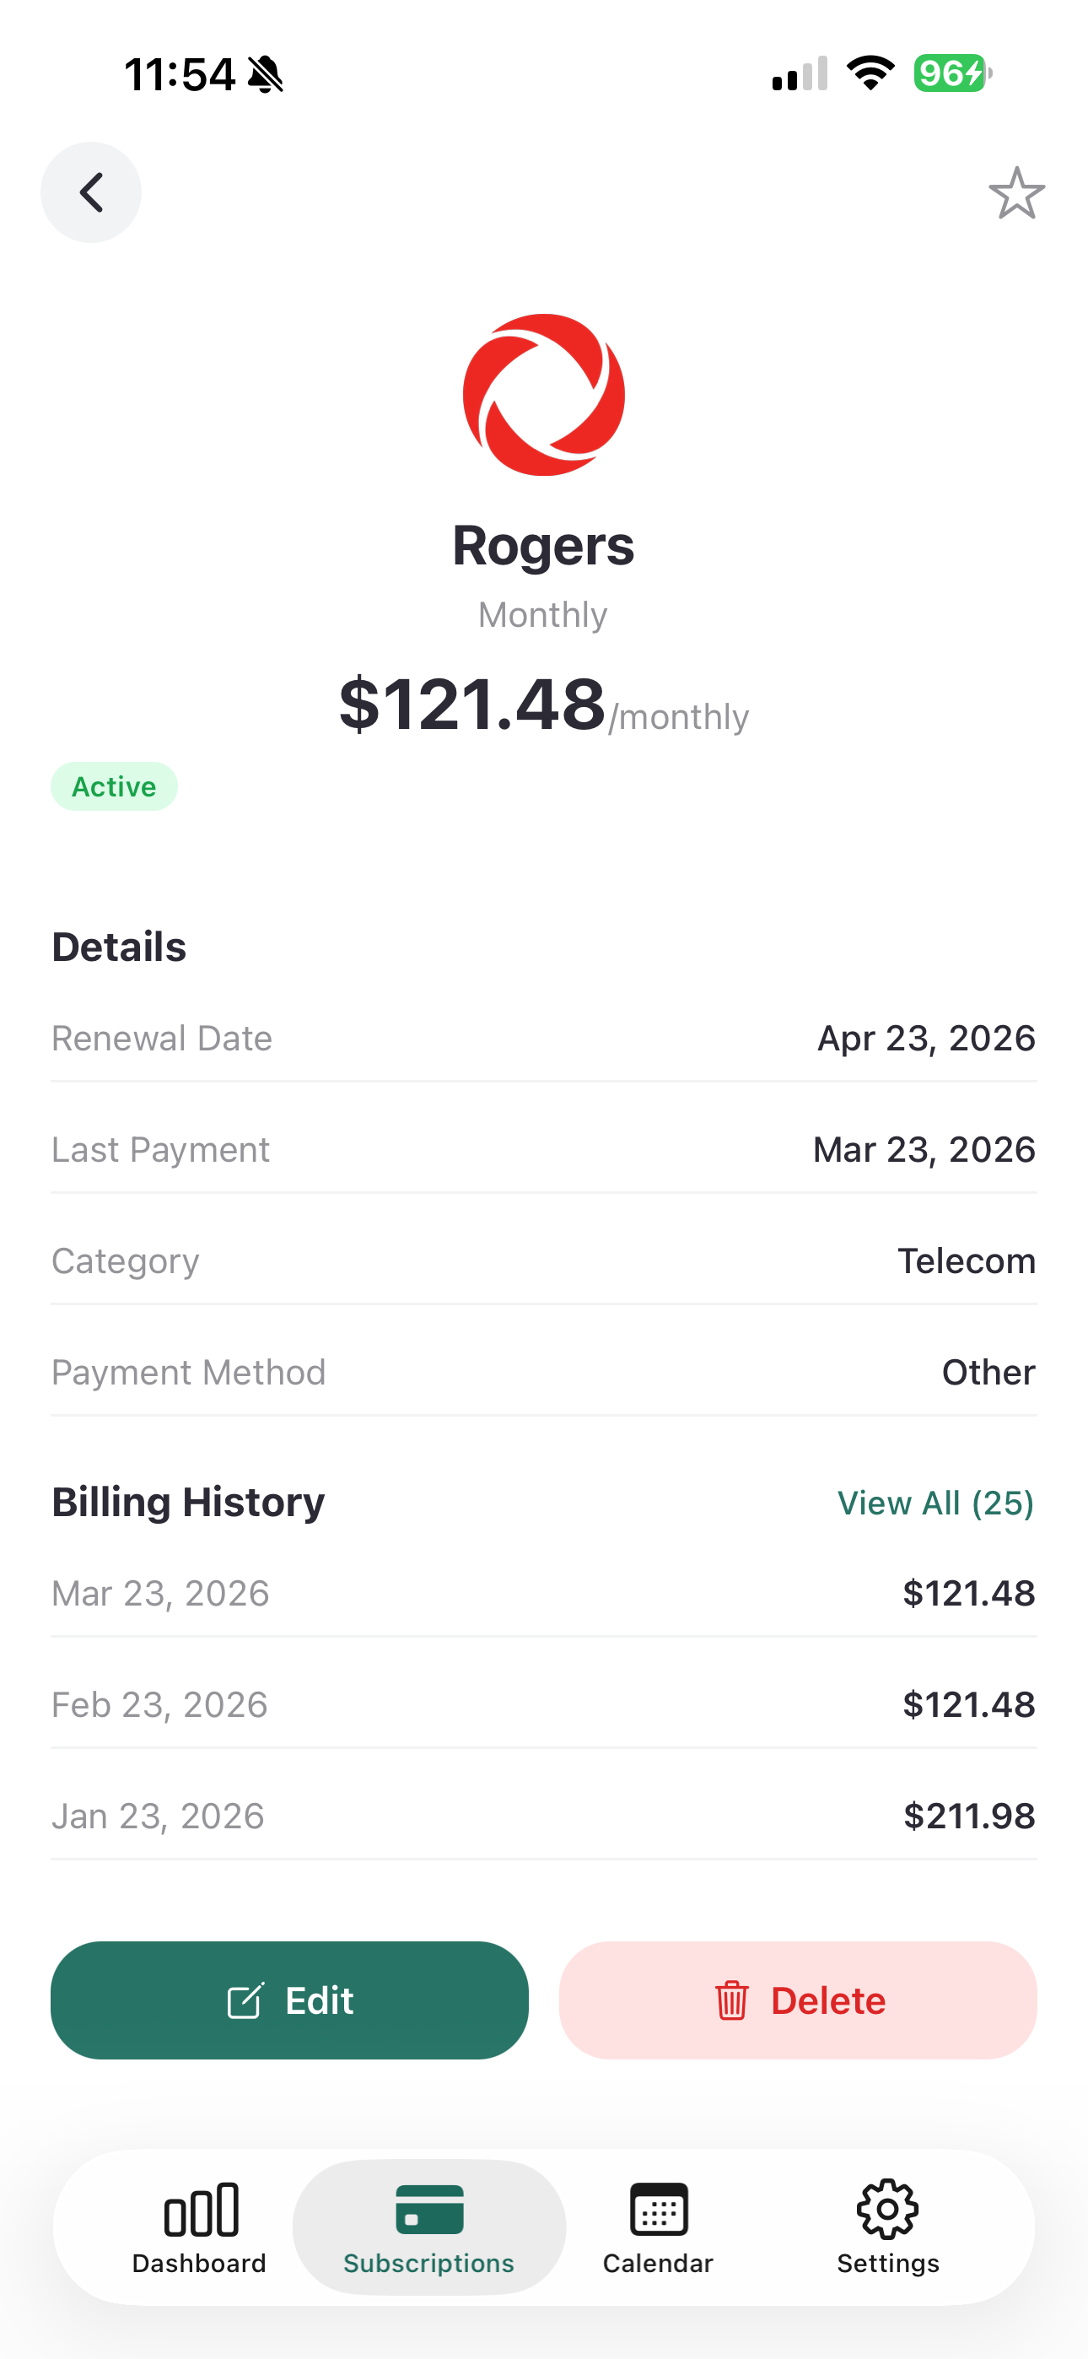Screen dimensions: 1088x2359
Task: Click the Delete button
Action: point(798,2000)
